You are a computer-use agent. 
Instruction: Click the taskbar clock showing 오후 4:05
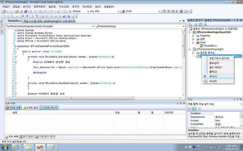(232, 146)
